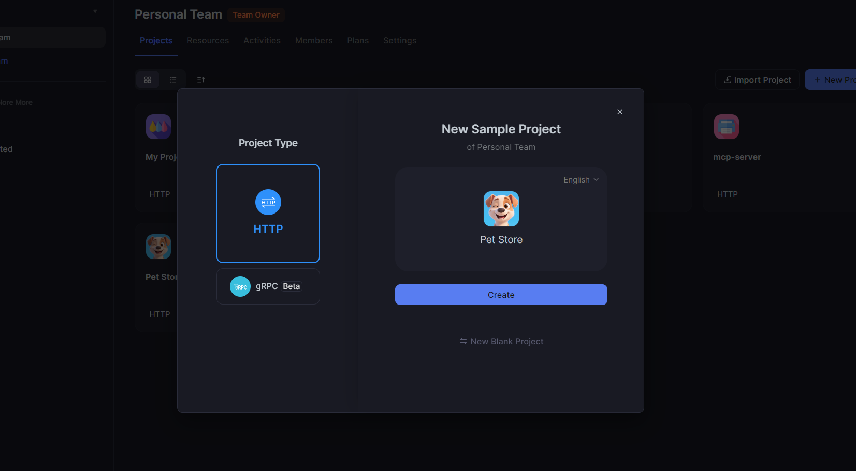The image size is (856, 471).
Task: Click the Team Owner badge
Action: tap(256, 15)
